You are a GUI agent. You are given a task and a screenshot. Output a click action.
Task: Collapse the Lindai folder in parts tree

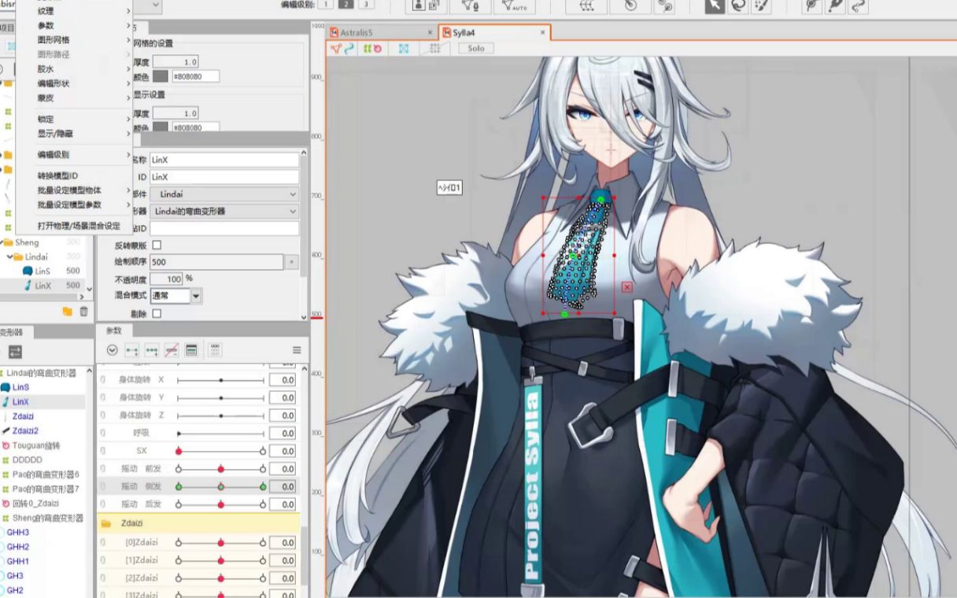pos(9,257)
